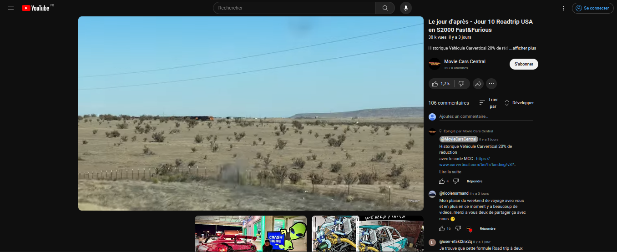Open the hamburger guide menu
Image resolution: width=617 pixels, height=252 pixels.
click(x=11, y=8)
